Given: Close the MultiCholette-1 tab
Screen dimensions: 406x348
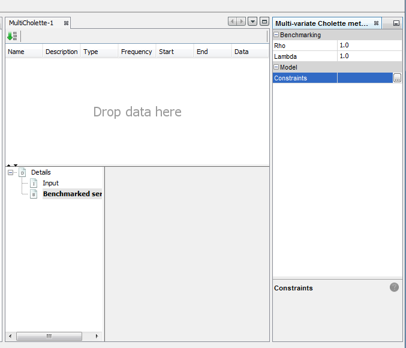Looking at the screenshot, I should 67,23.
